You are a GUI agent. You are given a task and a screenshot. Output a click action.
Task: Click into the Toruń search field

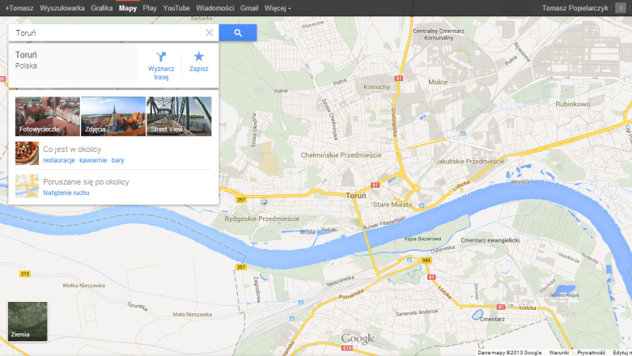(x=105, y=33)
